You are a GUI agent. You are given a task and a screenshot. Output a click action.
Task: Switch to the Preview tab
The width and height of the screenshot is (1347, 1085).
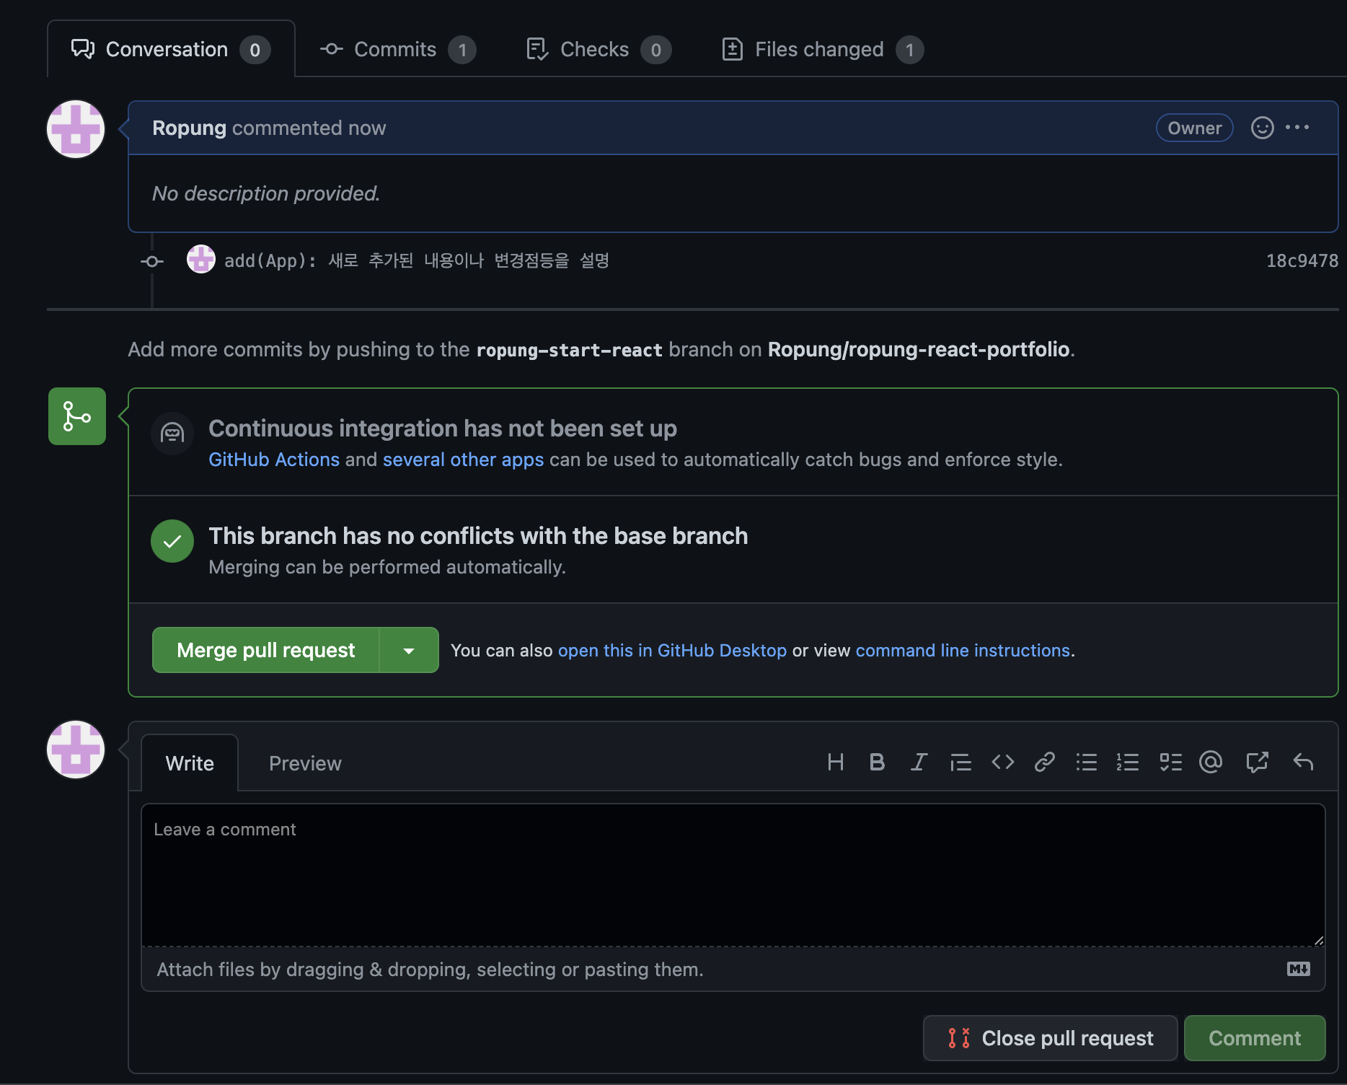tap(305, 763)
